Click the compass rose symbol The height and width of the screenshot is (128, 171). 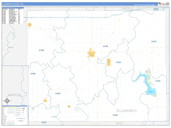pos(7,101)
